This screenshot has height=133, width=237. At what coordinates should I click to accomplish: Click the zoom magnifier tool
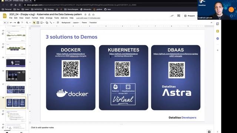(x=27, y=23)
